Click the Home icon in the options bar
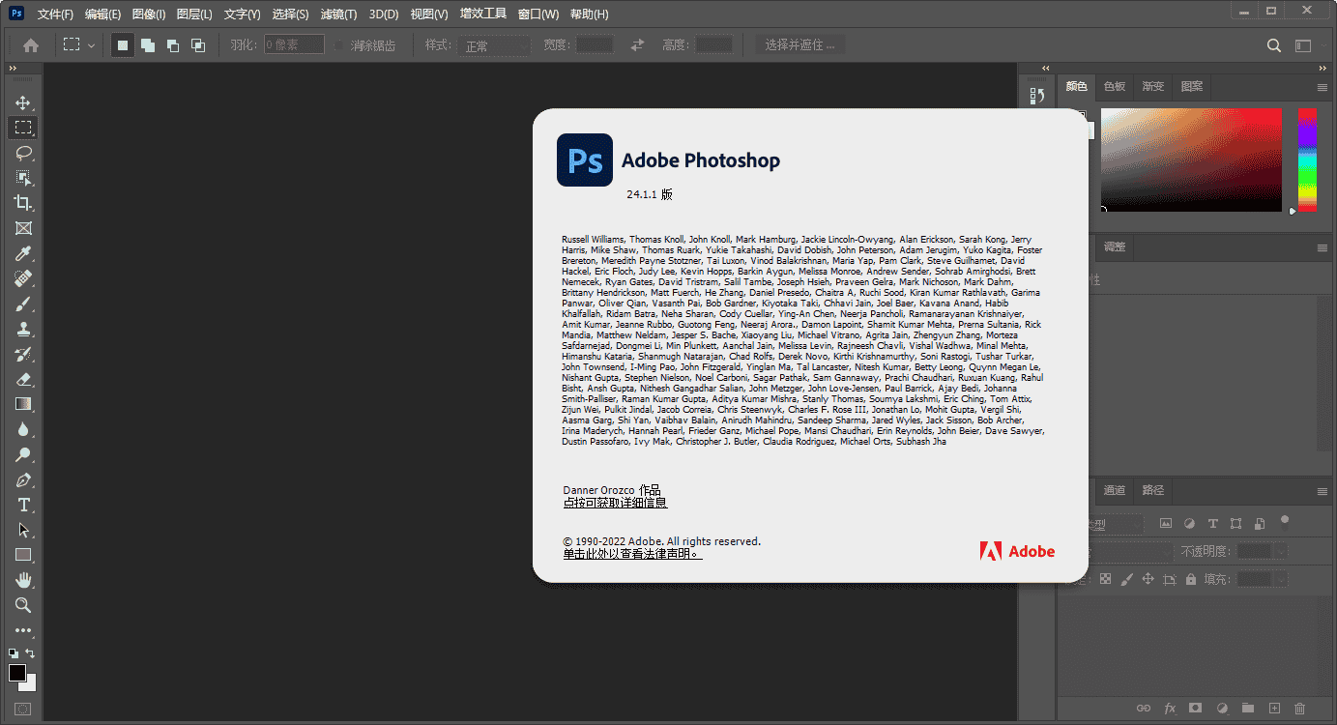The width and height of the screenshot is (1337, 725). 31,45
